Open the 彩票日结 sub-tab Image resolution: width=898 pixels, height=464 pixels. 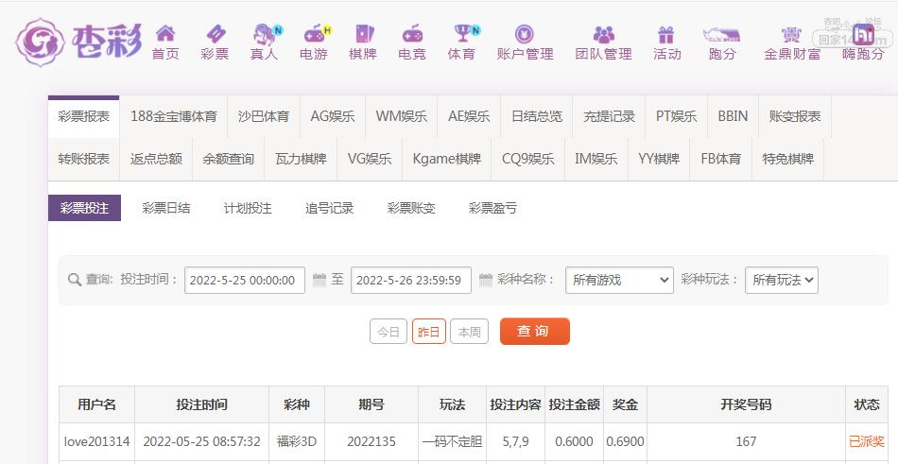165,208
